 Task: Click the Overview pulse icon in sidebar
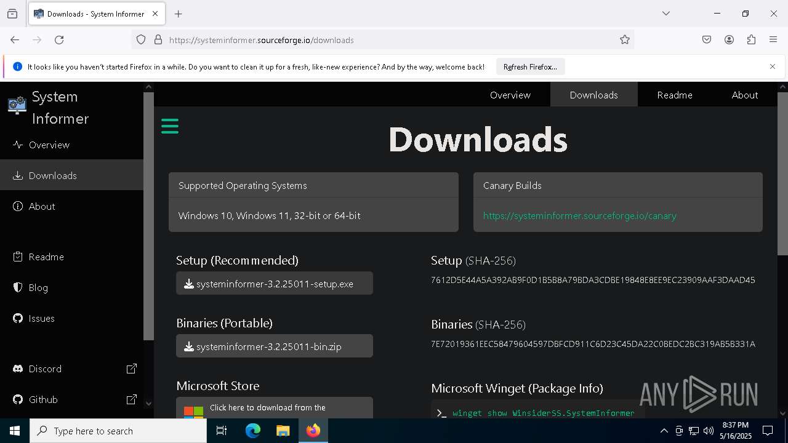pos(18,145)
